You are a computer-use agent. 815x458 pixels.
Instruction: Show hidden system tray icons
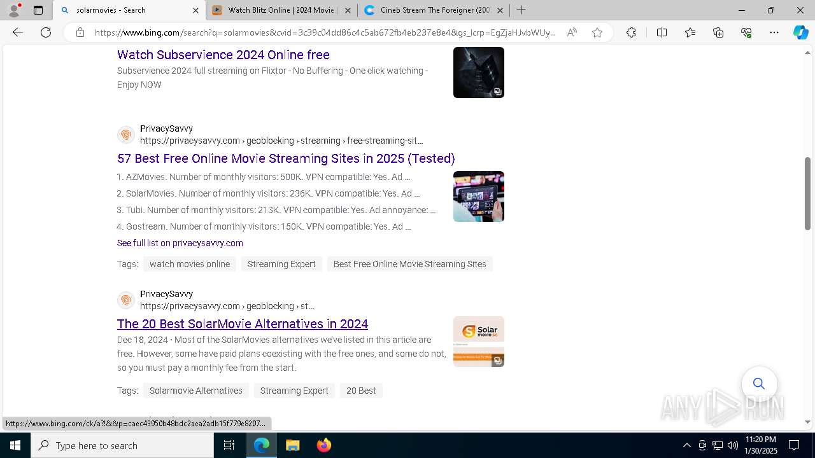[x=686, y=445]
